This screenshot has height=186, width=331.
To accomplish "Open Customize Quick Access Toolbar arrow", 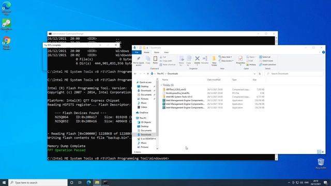I will pos(147,48).
